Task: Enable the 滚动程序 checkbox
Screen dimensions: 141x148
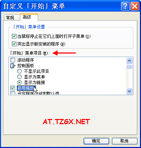Action: 13,60
